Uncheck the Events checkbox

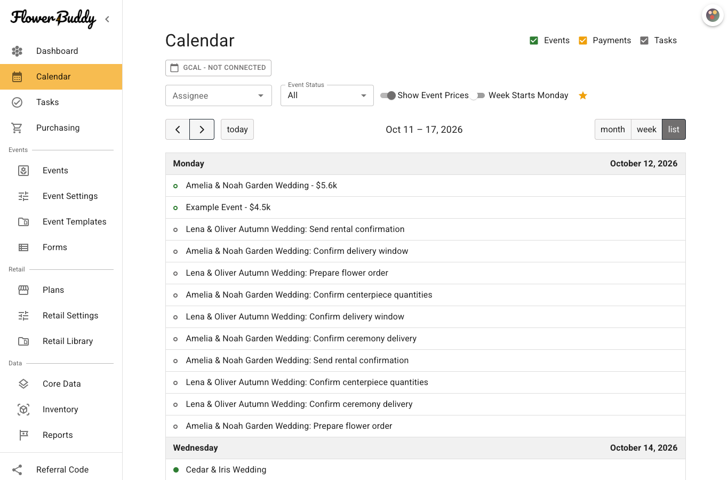[x=534, y=41]
